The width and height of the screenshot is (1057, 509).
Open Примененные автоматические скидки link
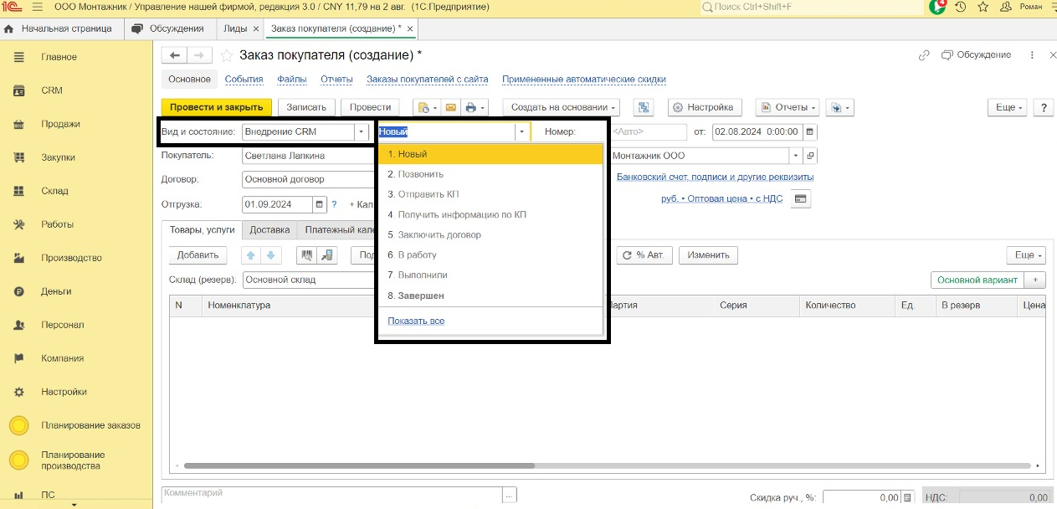(x=584, y=80)
